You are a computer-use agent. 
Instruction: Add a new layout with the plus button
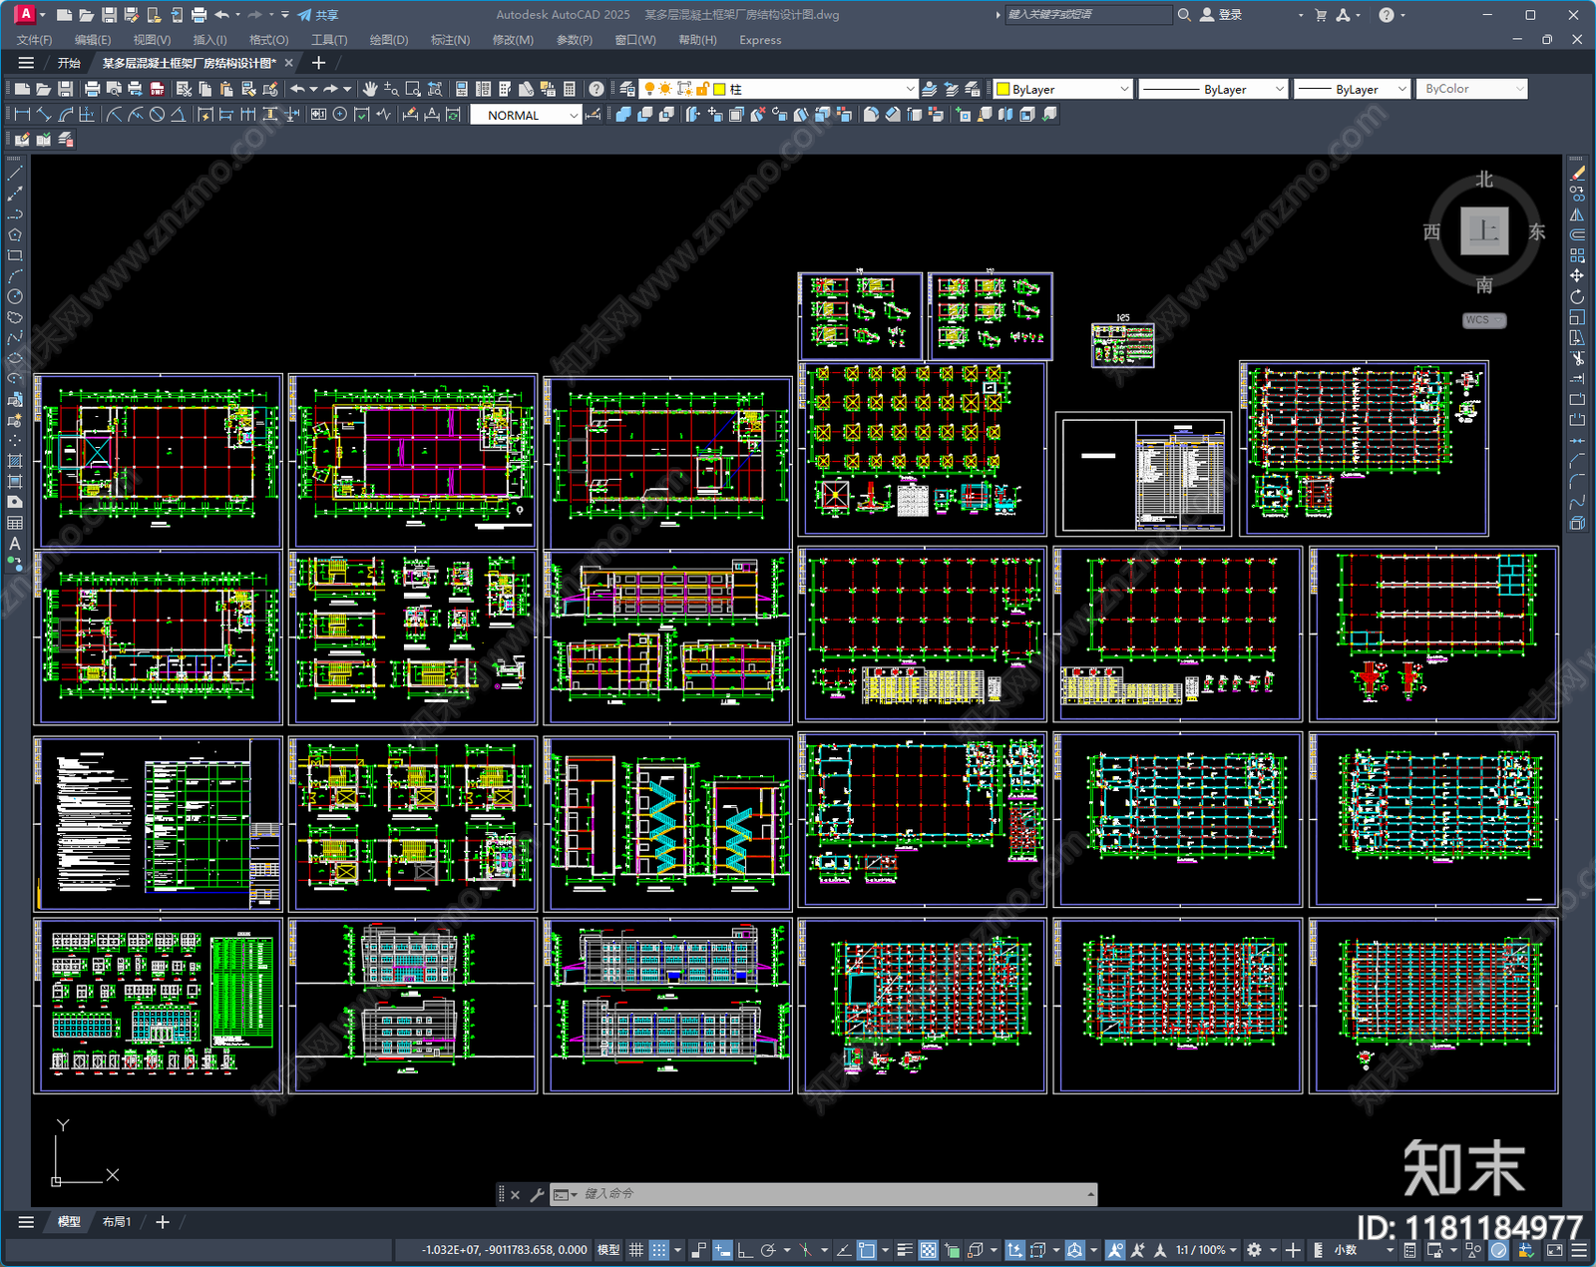coord(163,1222)
